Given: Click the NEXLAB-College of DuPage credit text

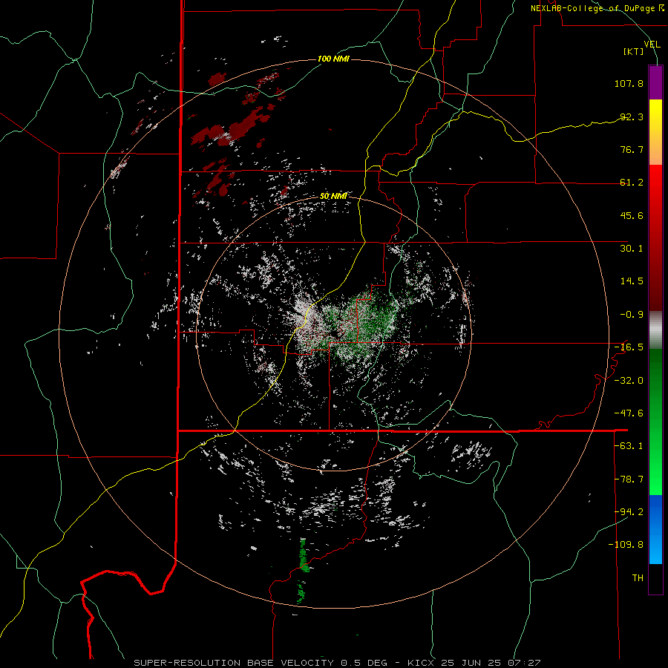Looking at the screenshot, I should coord(597,8).
